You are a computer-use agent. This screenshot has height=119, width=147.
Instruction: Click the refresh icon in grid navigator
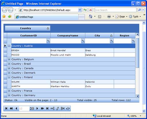pyautogui.click(x=68, y=108)
